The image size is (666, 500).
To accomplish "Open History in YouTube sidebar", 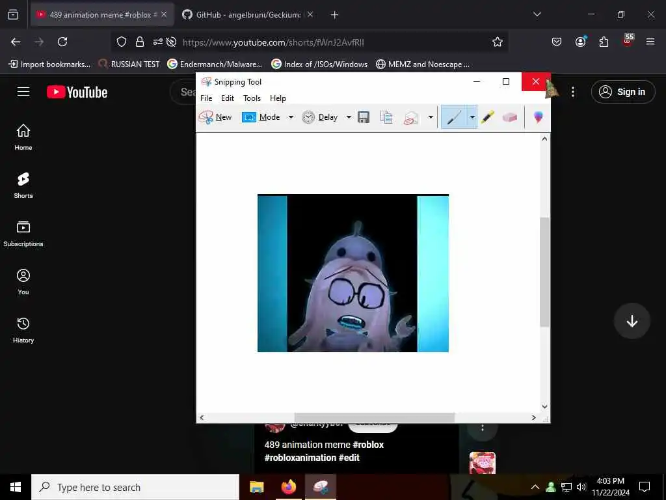I will tap(23, 330).
